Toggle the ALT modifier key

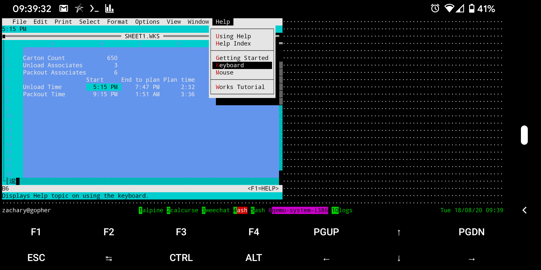tap(254, 258)
